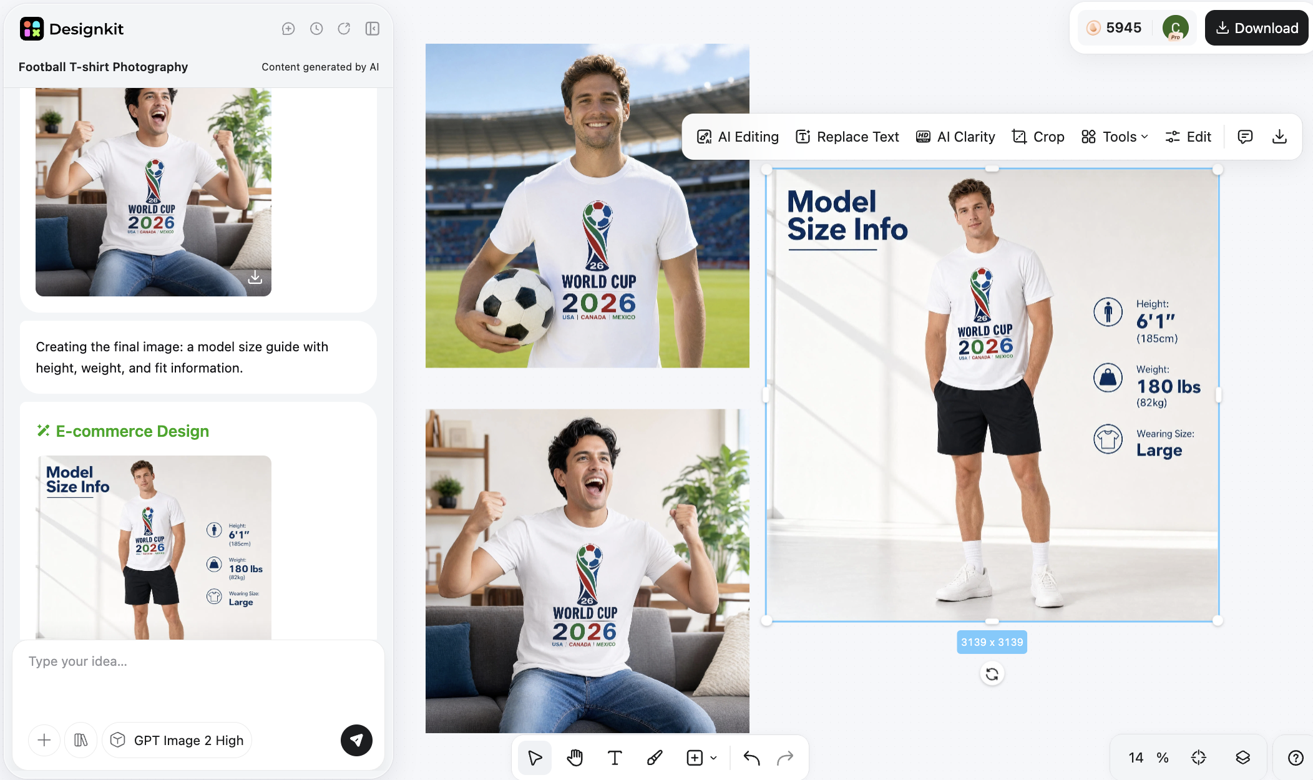This screenshot has width=1313, height=780.
Task: Click the 3139 x 3139 dimension label
Action: 992,642
